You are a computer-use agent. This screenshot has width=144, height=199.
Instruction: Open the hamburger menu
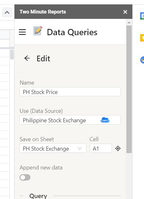point(22,32)
